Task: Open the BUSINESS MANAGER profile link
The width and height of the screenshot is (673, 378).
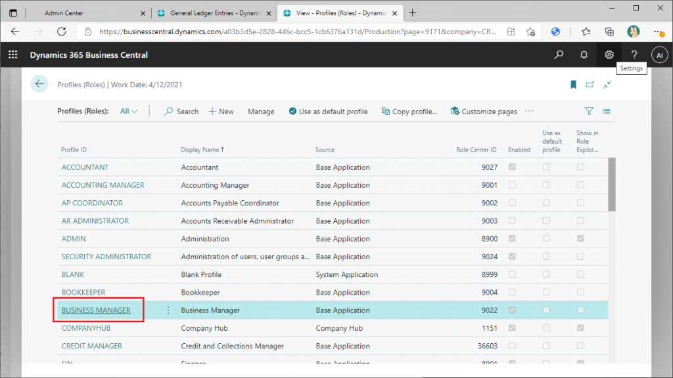Action: pos(96,310)
